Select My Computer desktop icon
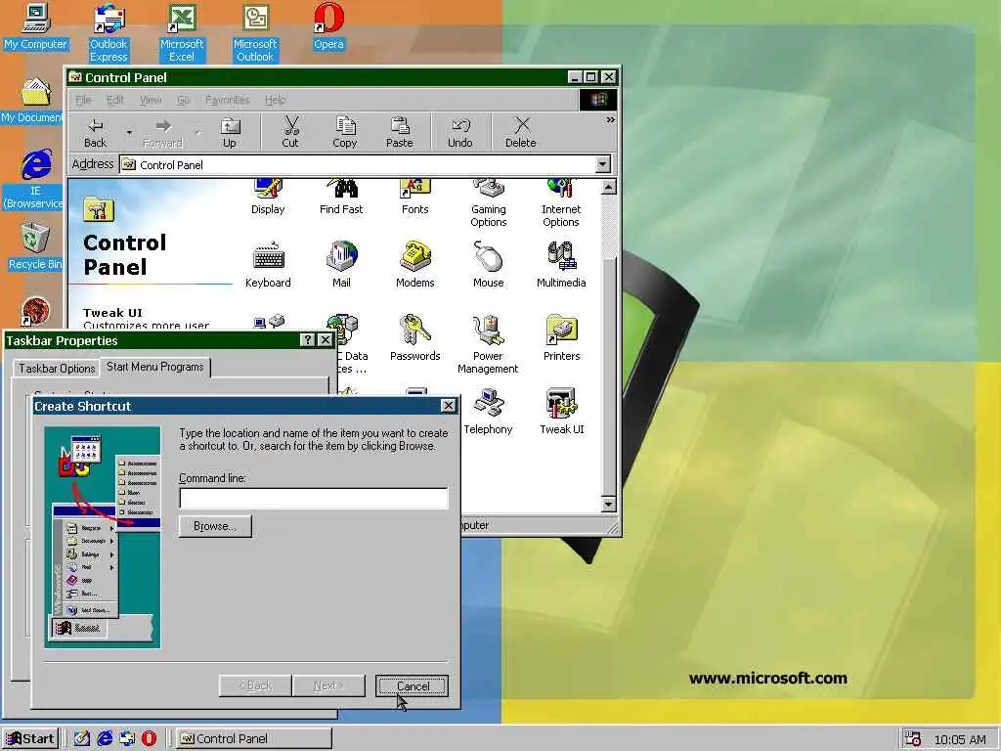 (35, 26)
